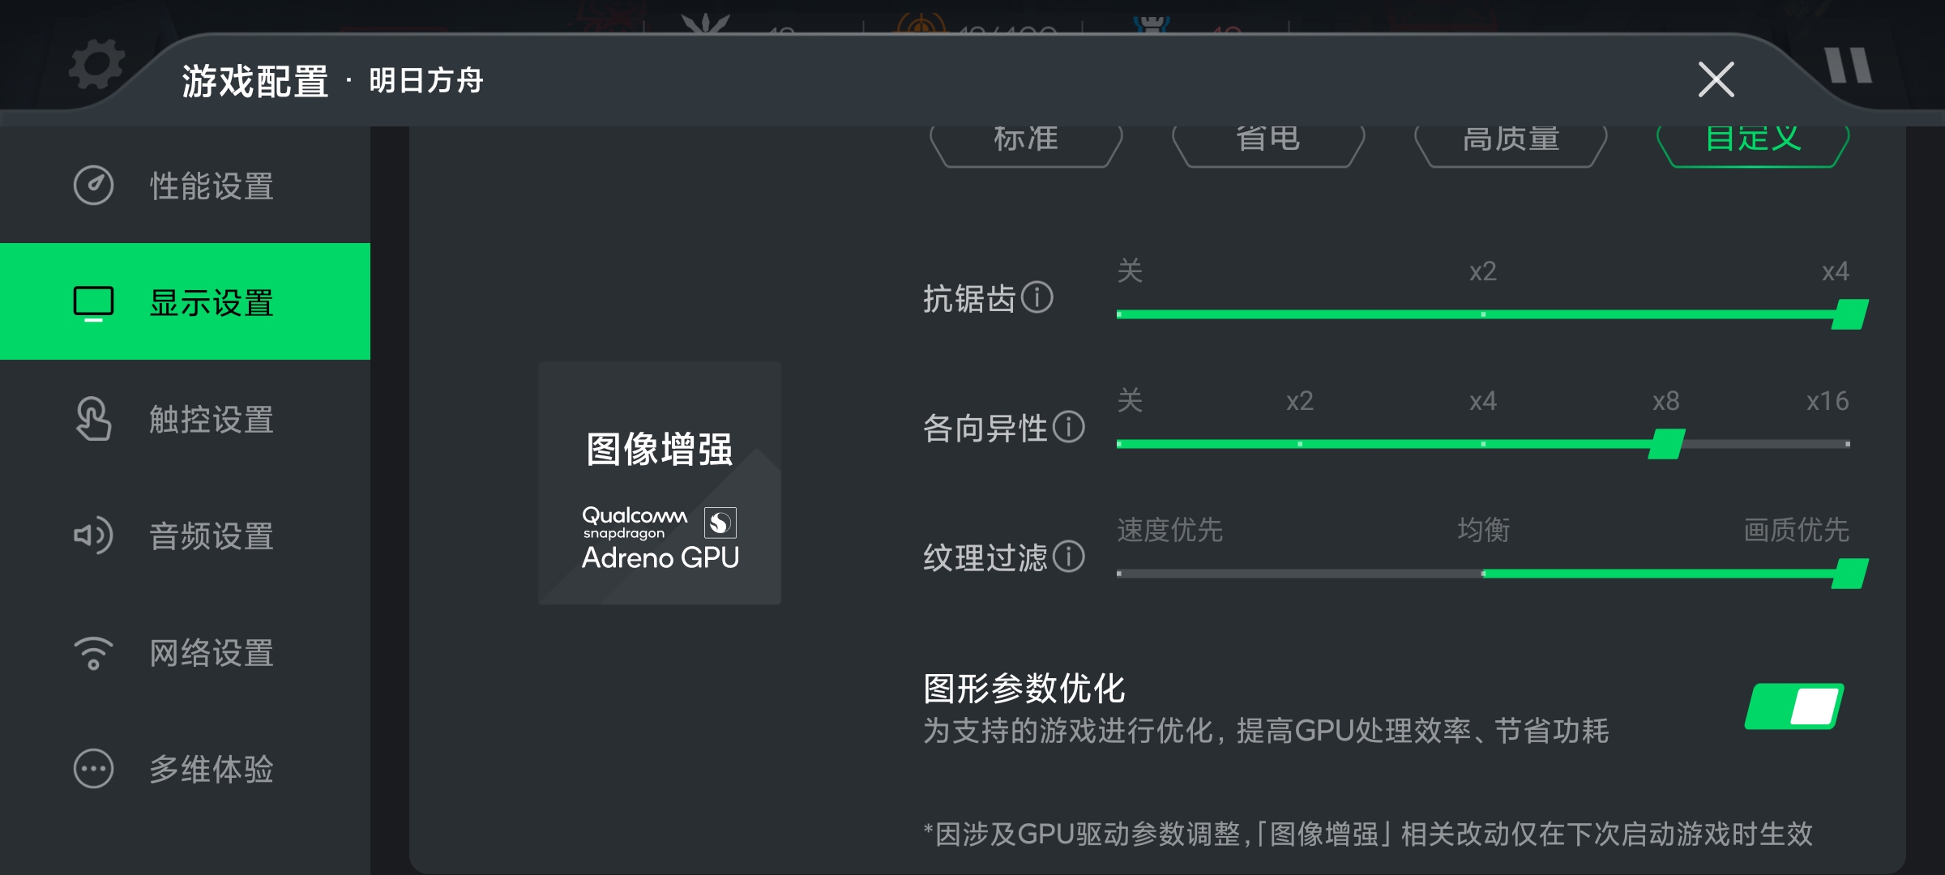The width and height of the screenshot is (1945, 875).
Task: Toggle the 图形参数优化 switch
Action: [1794, 706]
